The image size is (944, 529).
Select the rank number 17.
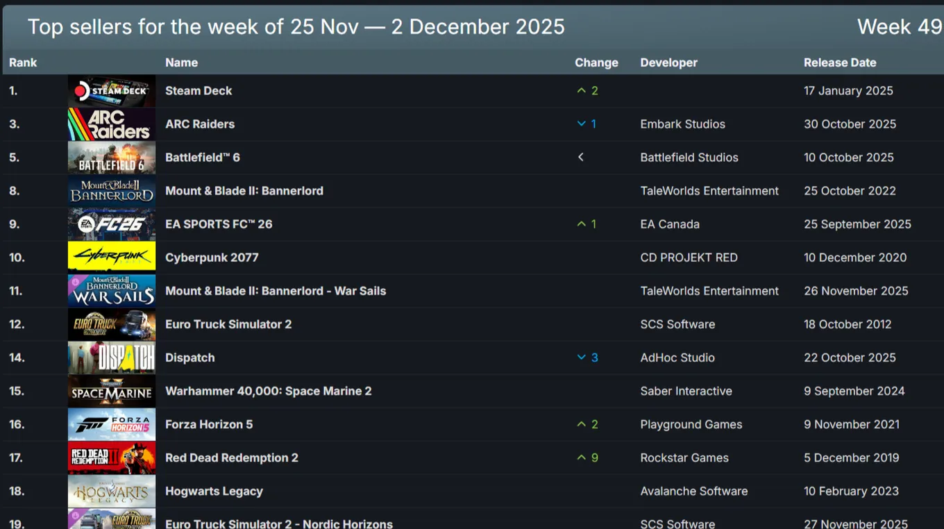[x=17, y=457]
